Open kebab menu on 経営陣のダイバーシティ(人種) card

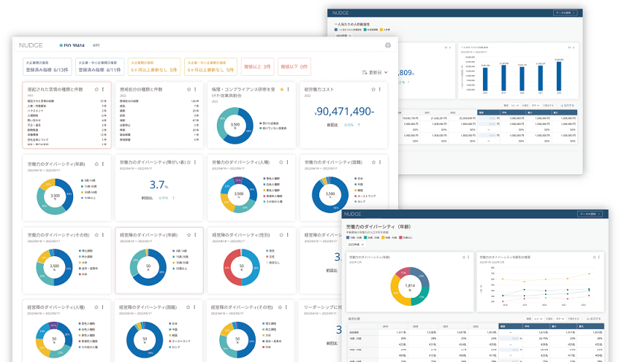click(x=102, y=307)
